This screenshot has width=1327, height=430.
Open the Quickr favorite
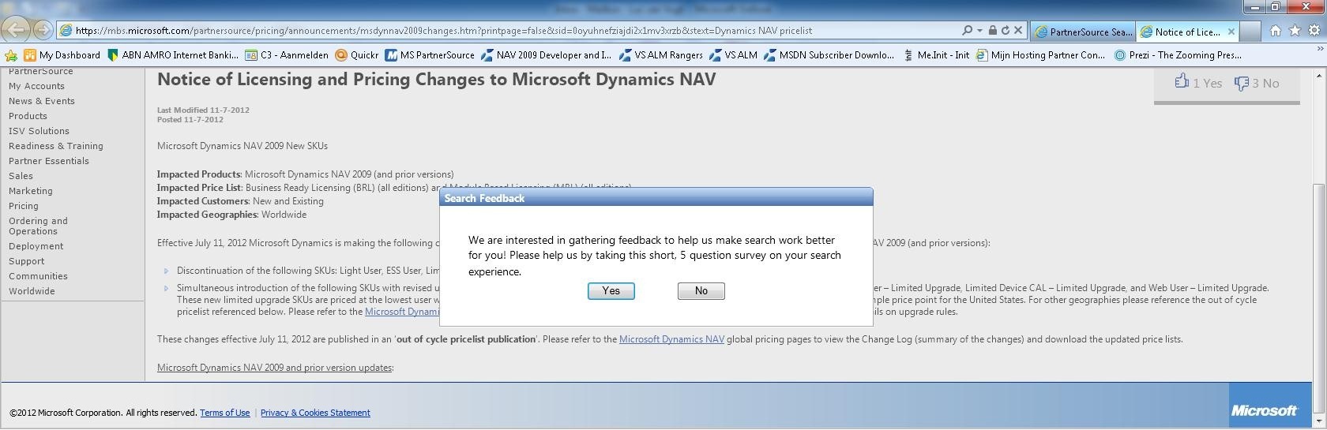coord(357,55)
